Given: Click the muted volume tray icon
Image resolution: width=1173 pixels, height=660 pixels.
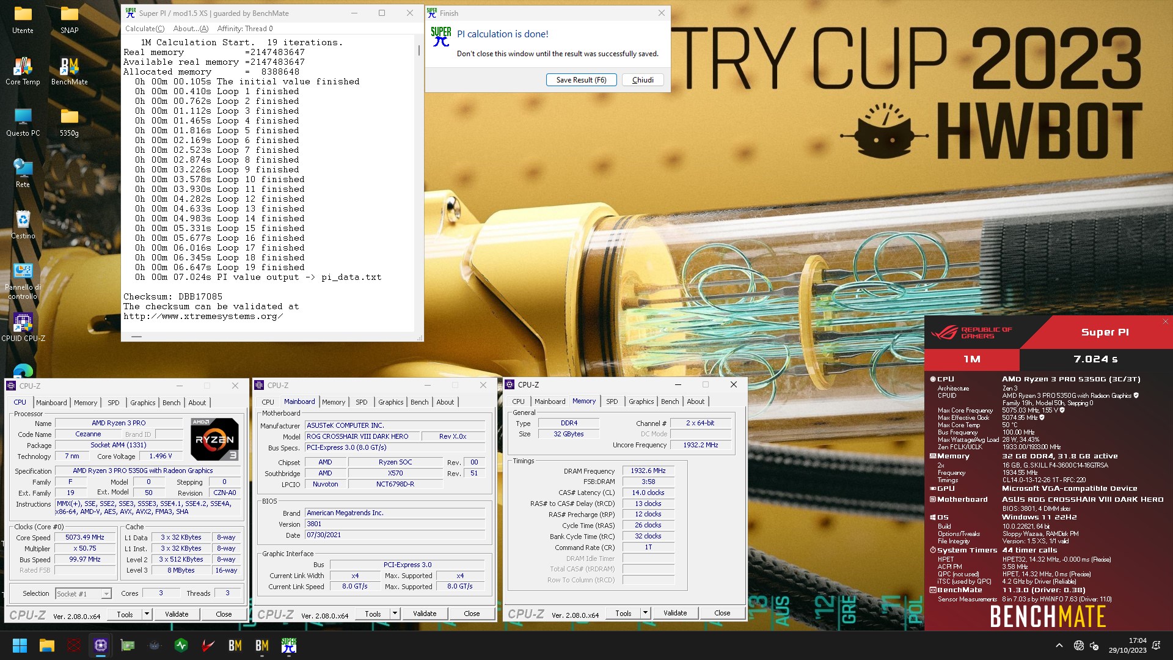Looking at the screenshot, I should pyautogui.click(x=1094, y=645).
